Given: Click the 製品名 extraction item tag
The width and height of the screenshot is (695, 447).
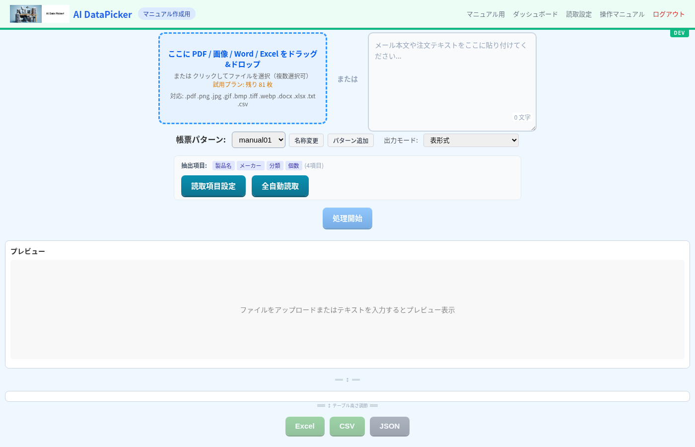Looking at the screenshot, I should click(x=223, y=166).
